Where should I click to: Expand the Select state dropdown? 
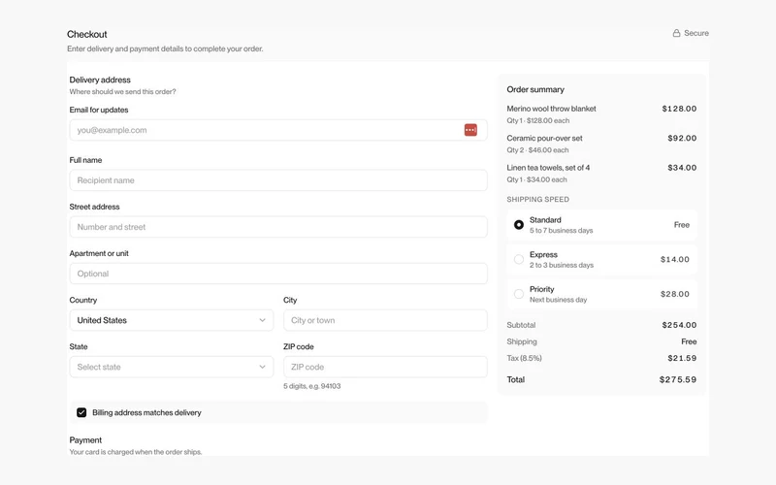(x=172, y=367)
